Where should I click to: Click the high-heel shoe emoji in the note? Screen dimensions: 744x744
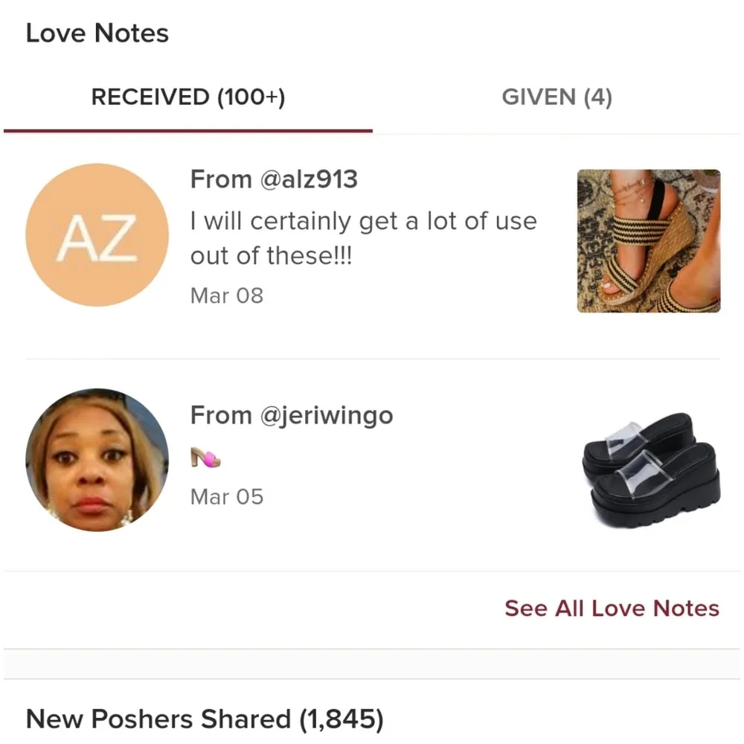click(205, 458)
